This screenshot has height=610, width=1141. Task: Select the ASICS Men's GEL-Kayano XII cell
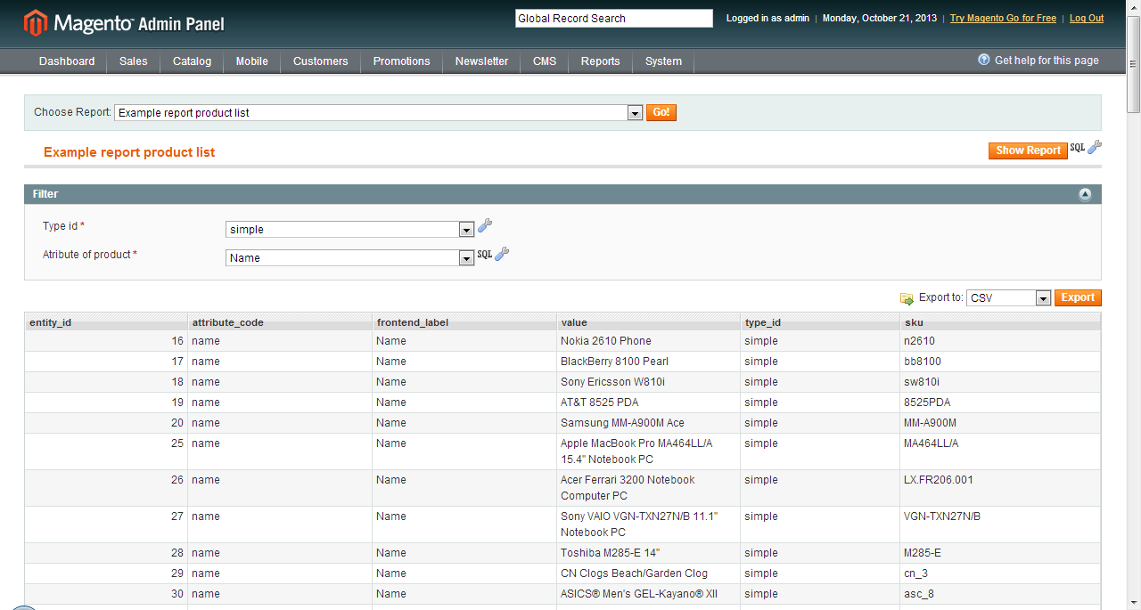[649, 594]
